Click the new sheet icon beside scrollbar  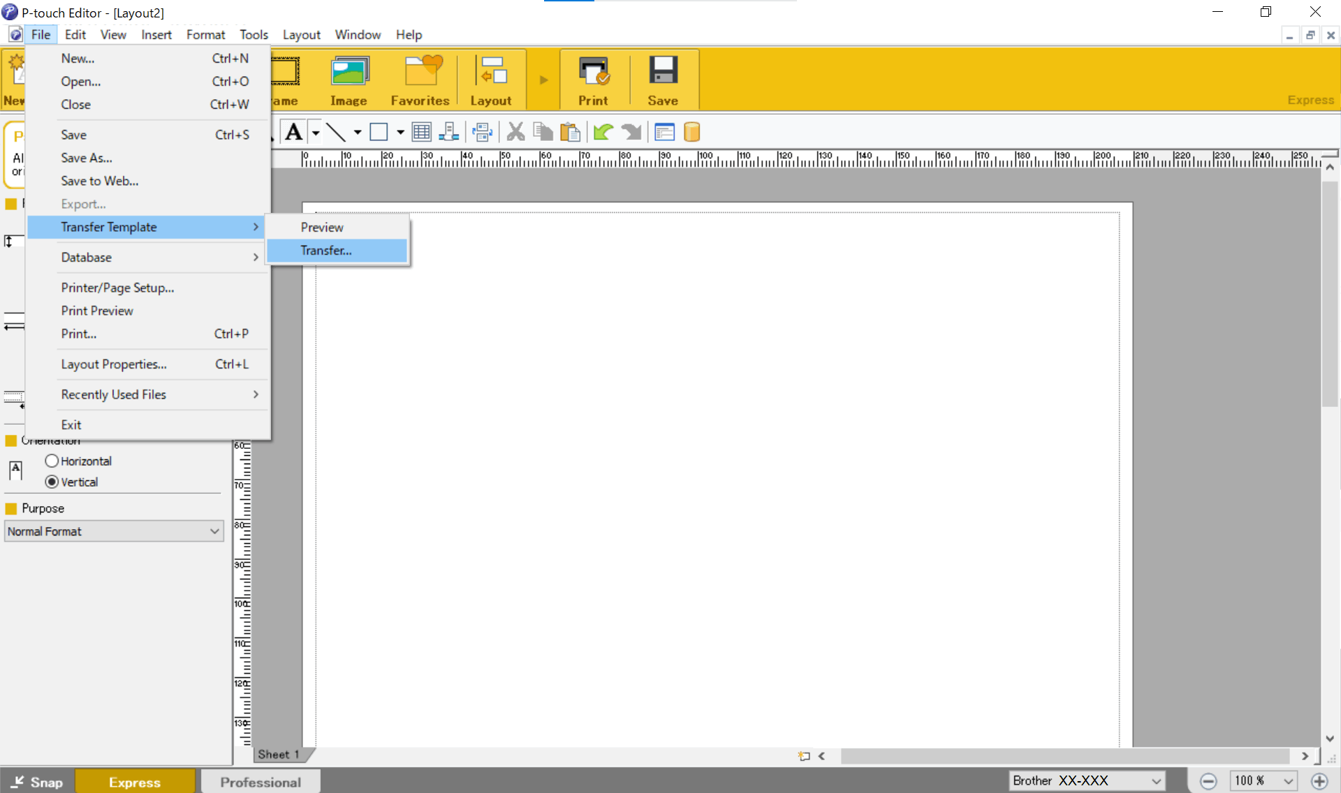click(804, 756)
